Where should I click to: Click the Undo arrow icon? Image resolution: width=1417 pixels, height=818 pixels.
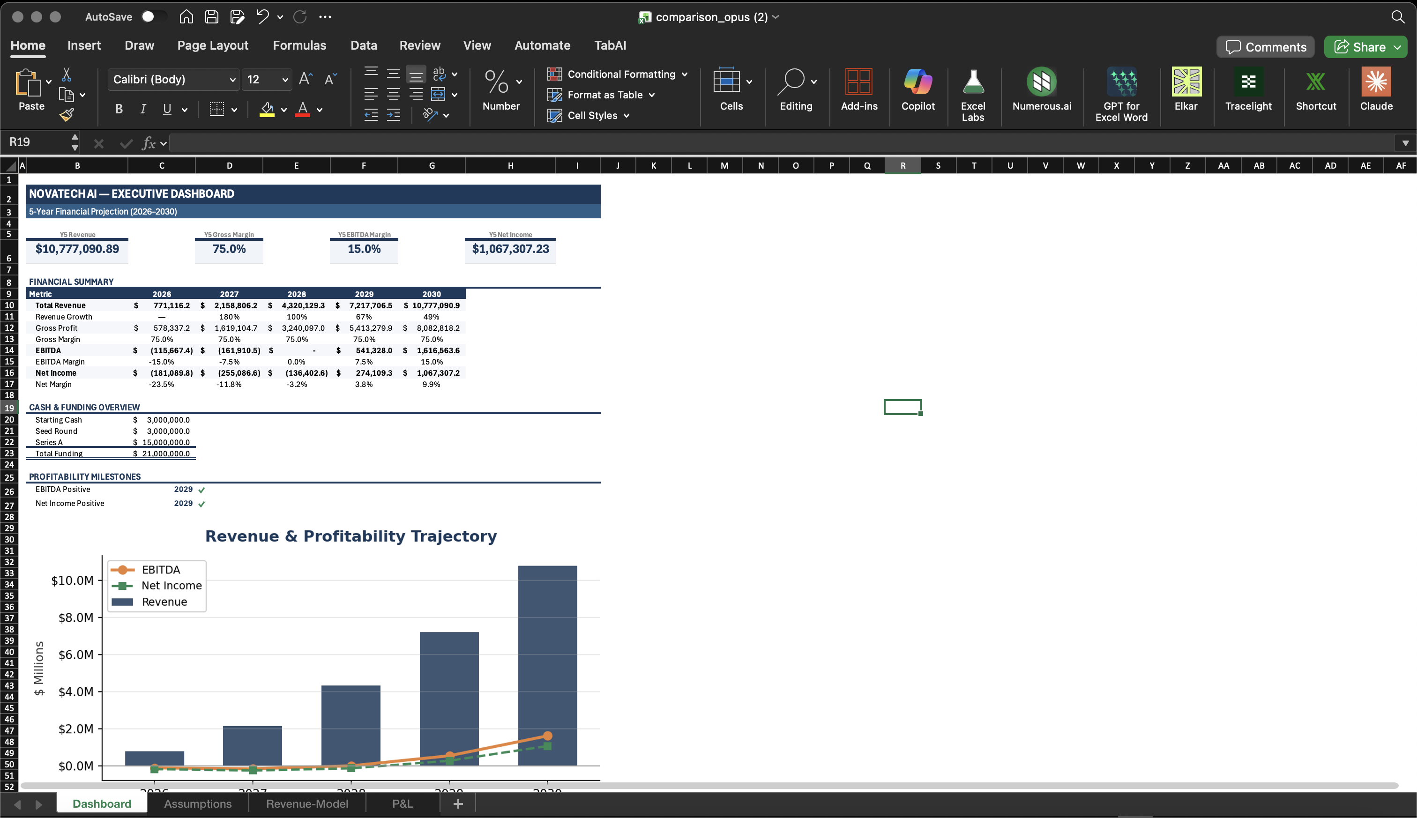[262, 17]
